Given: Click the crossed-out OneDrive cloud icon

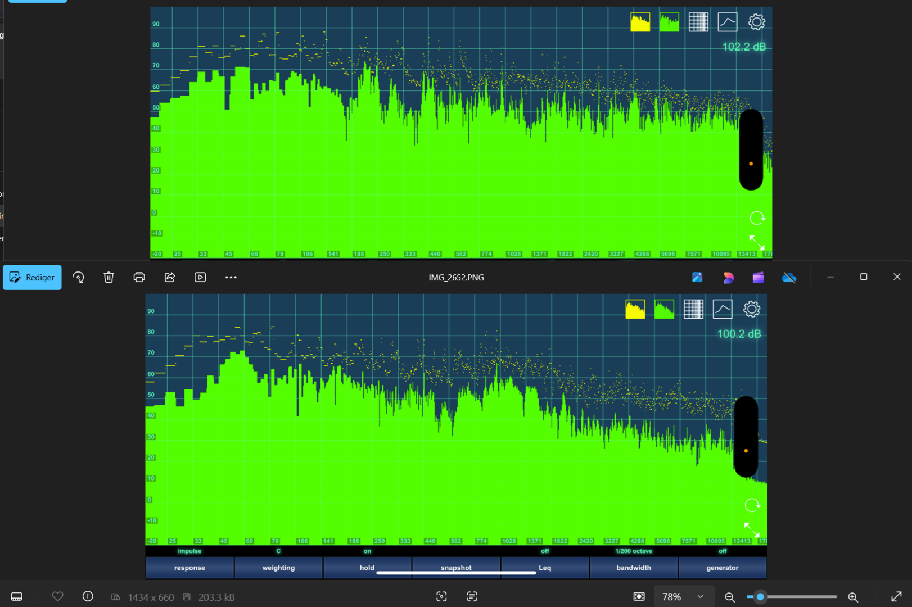Looking at the screenshot, I should (789, 277).
